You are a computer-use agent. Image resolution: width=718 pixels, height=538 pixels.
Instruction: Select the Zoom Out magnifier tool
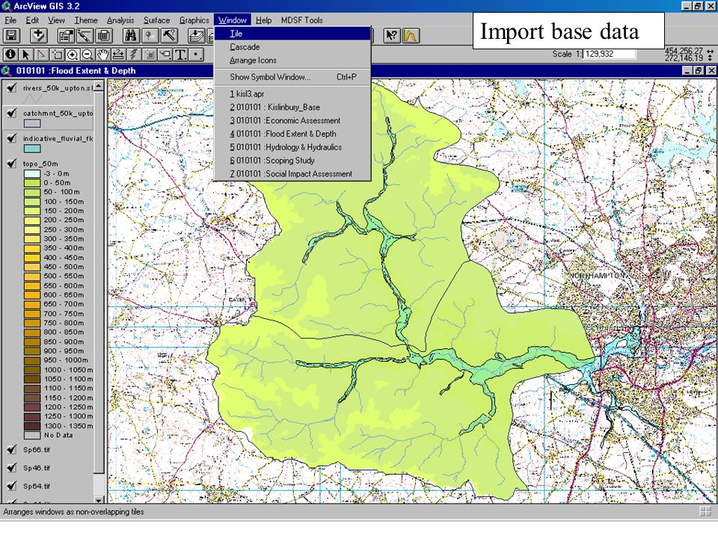coord(88,55)
